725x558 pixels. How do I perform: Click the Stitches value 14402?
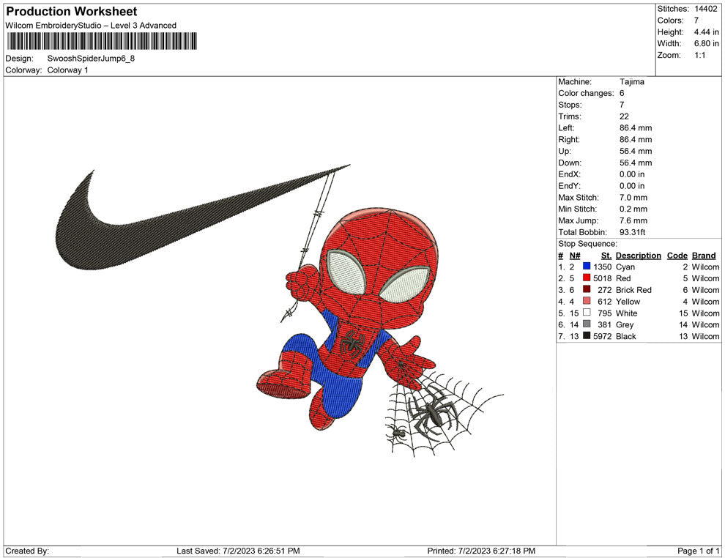[x=705, y=9]
